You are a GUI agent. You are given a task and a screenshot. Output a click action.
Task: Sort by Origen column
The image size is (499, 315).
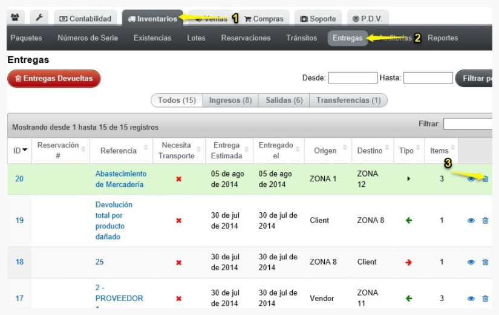[x=328, y=151]
